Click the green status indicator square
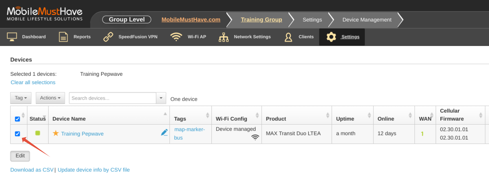 38,133
